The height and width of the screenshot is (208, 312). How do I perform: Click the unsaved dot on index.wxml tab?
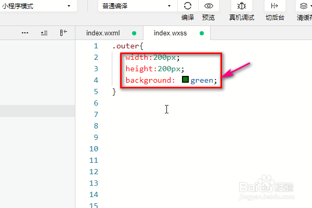(x=134, y=33)
